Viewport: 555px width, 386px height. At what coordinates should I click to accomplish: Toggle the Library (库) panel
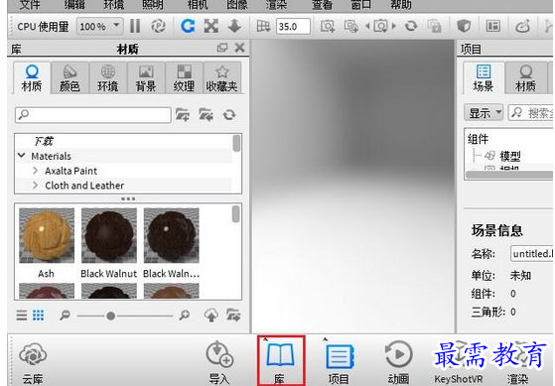click(x=281, y=361)
